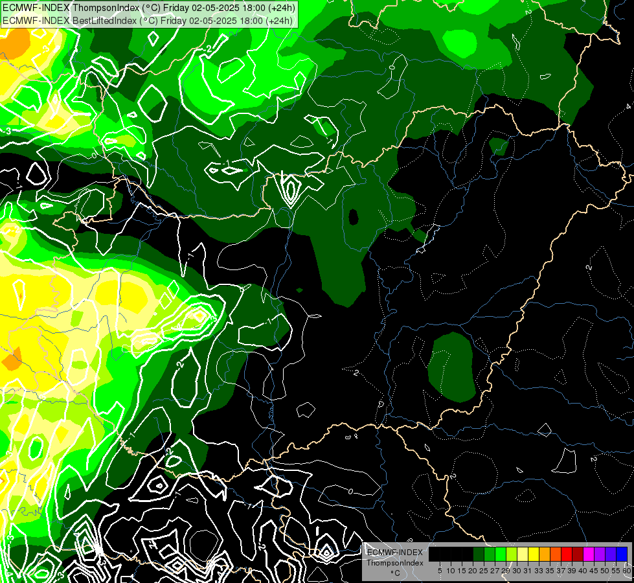This screenshot has width=634, height=583.
Task: Select the dark red 39–40 legend swatch
Action: pos(578,554)
